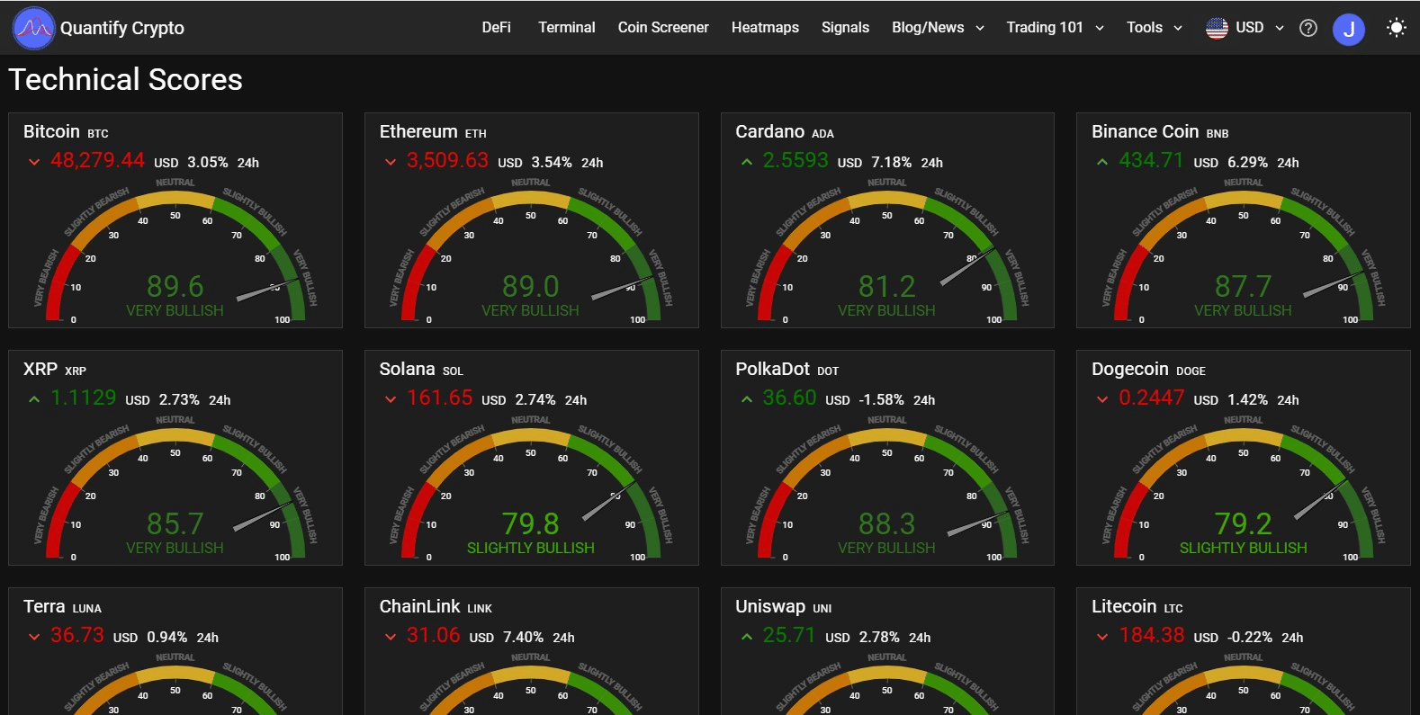Expand the Blog/News dropdown menu
The width and height of the screenshot is (1420, 715).
click(938, 28)
